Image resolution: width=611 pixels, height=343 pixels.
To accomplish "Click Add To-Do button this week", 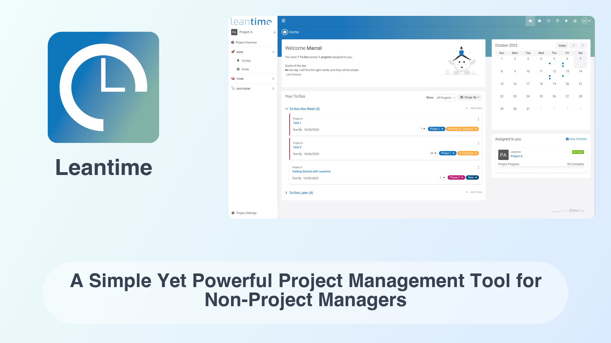I will (474, 108).
